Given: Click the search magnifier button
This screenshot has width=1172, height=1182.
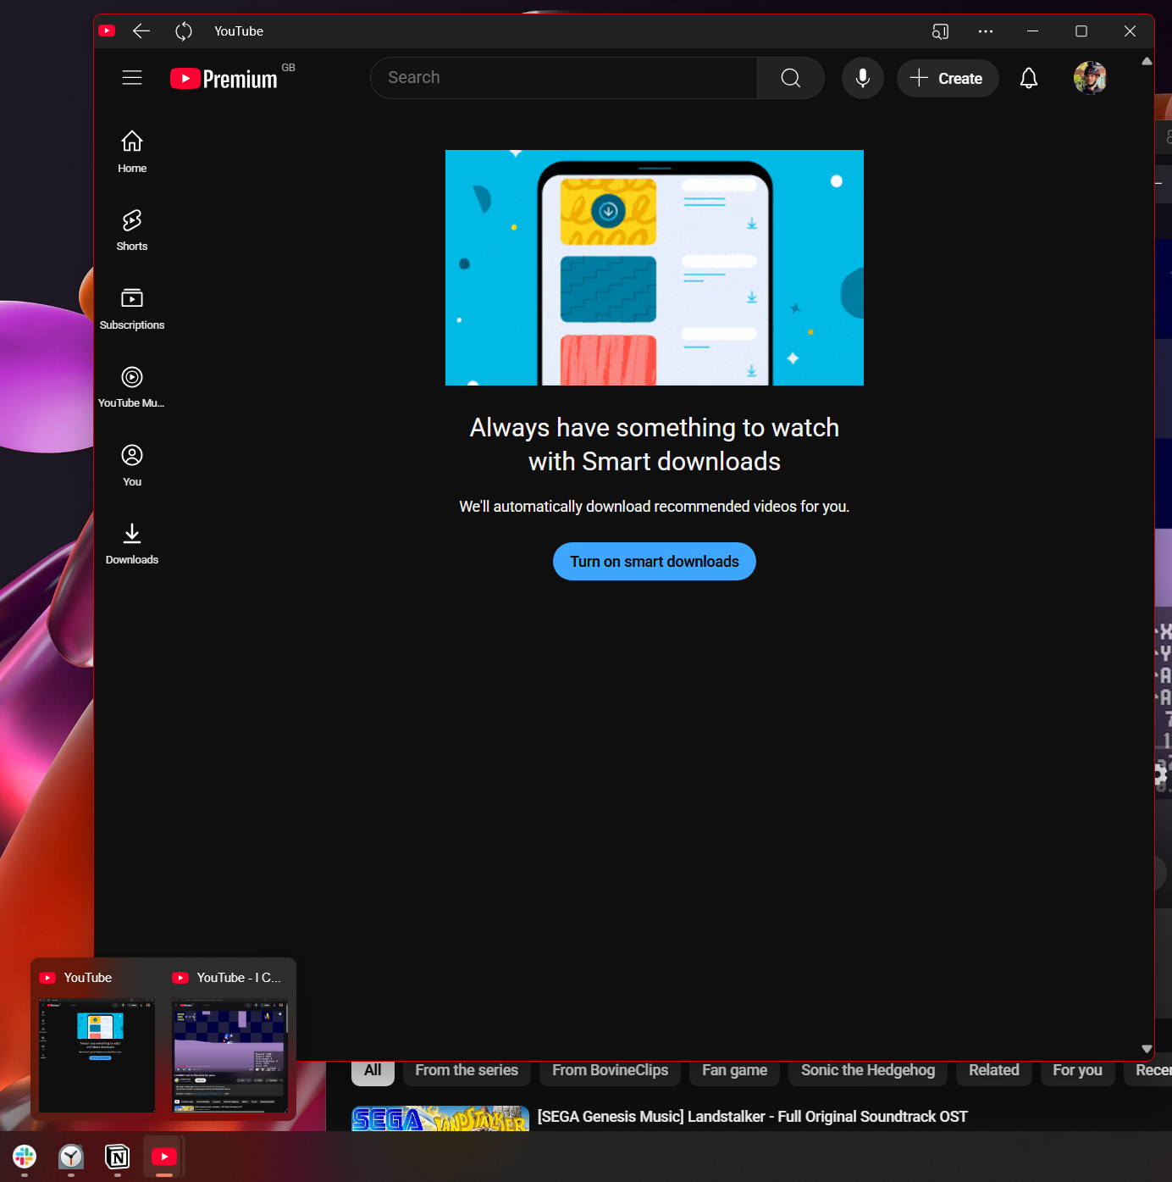Looking at the screenshot, I should 790,78.
